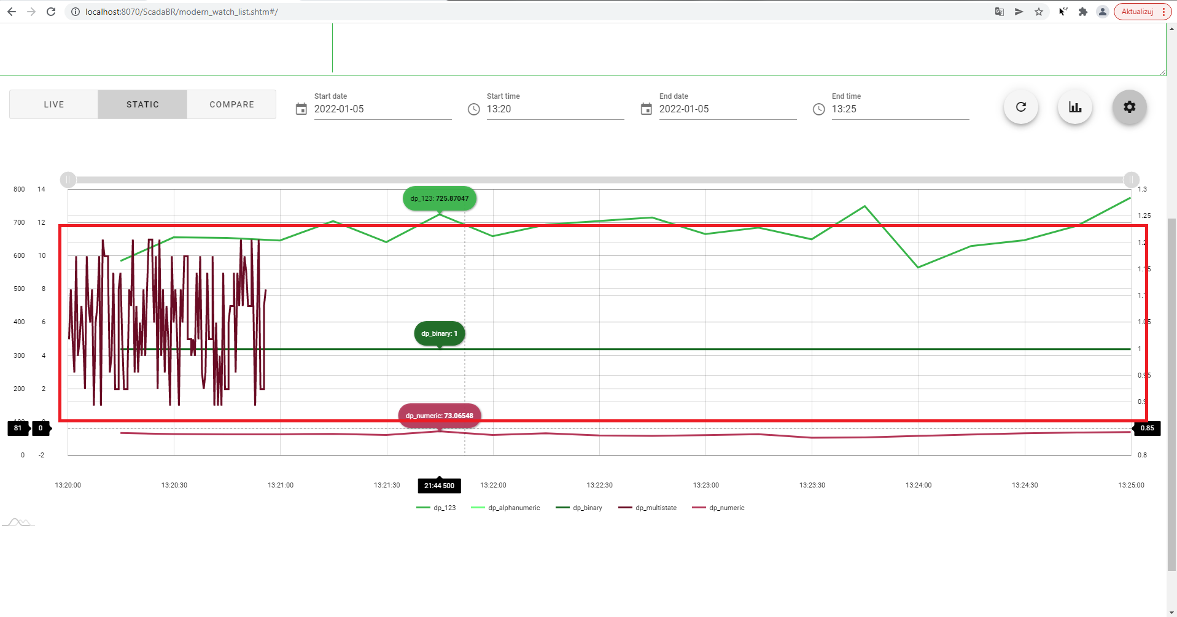The image size is (1177, 617).
Task: Switch to the LIVE tab
Action: (53, 104)
